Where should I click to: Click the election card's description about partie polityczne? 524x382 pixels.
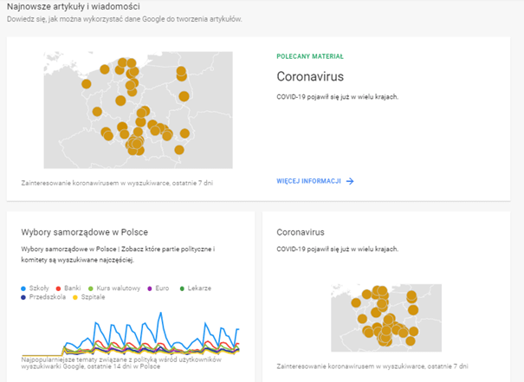coord(119,254)
